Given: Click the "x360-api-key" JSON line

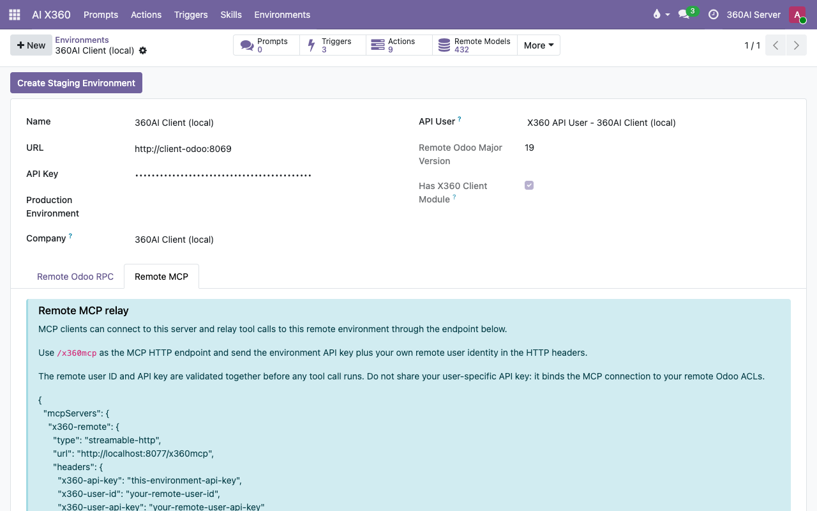Looking at the screenshot, I should 150,480.
